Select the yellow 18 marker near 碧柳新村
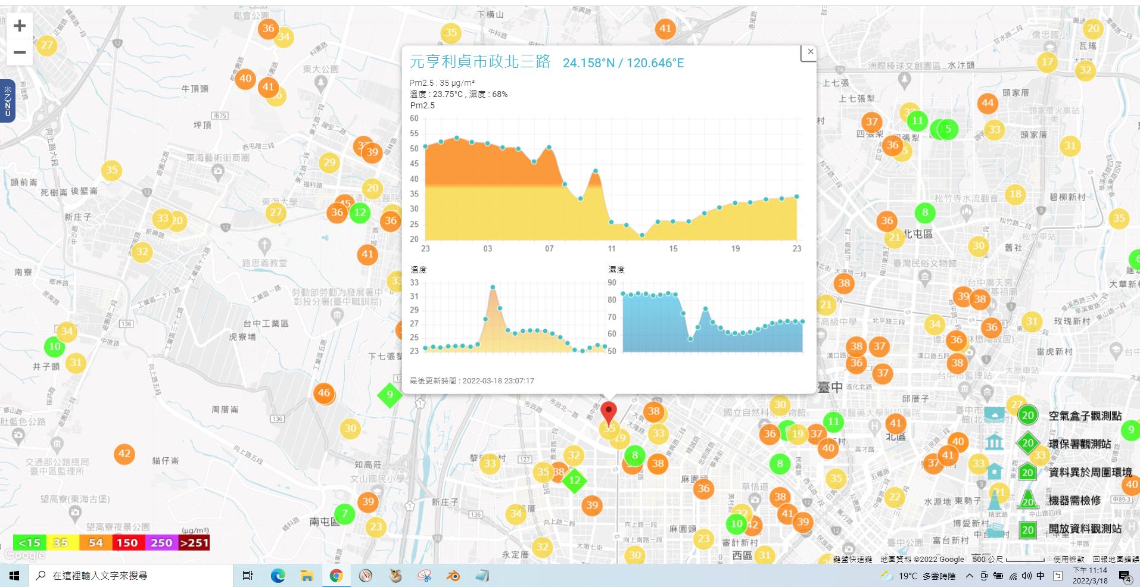Image resolution: width=1140 pixels, height=587 pixels. click(x=1016, y=194)
